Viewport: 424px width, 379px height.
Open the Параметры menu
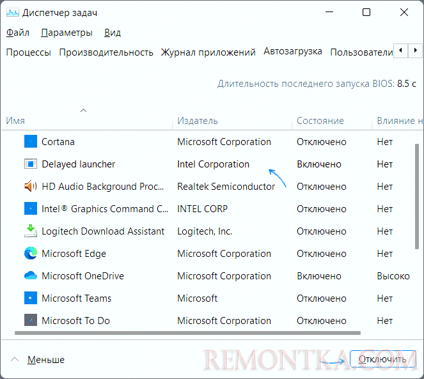click(x=67, y=33)
